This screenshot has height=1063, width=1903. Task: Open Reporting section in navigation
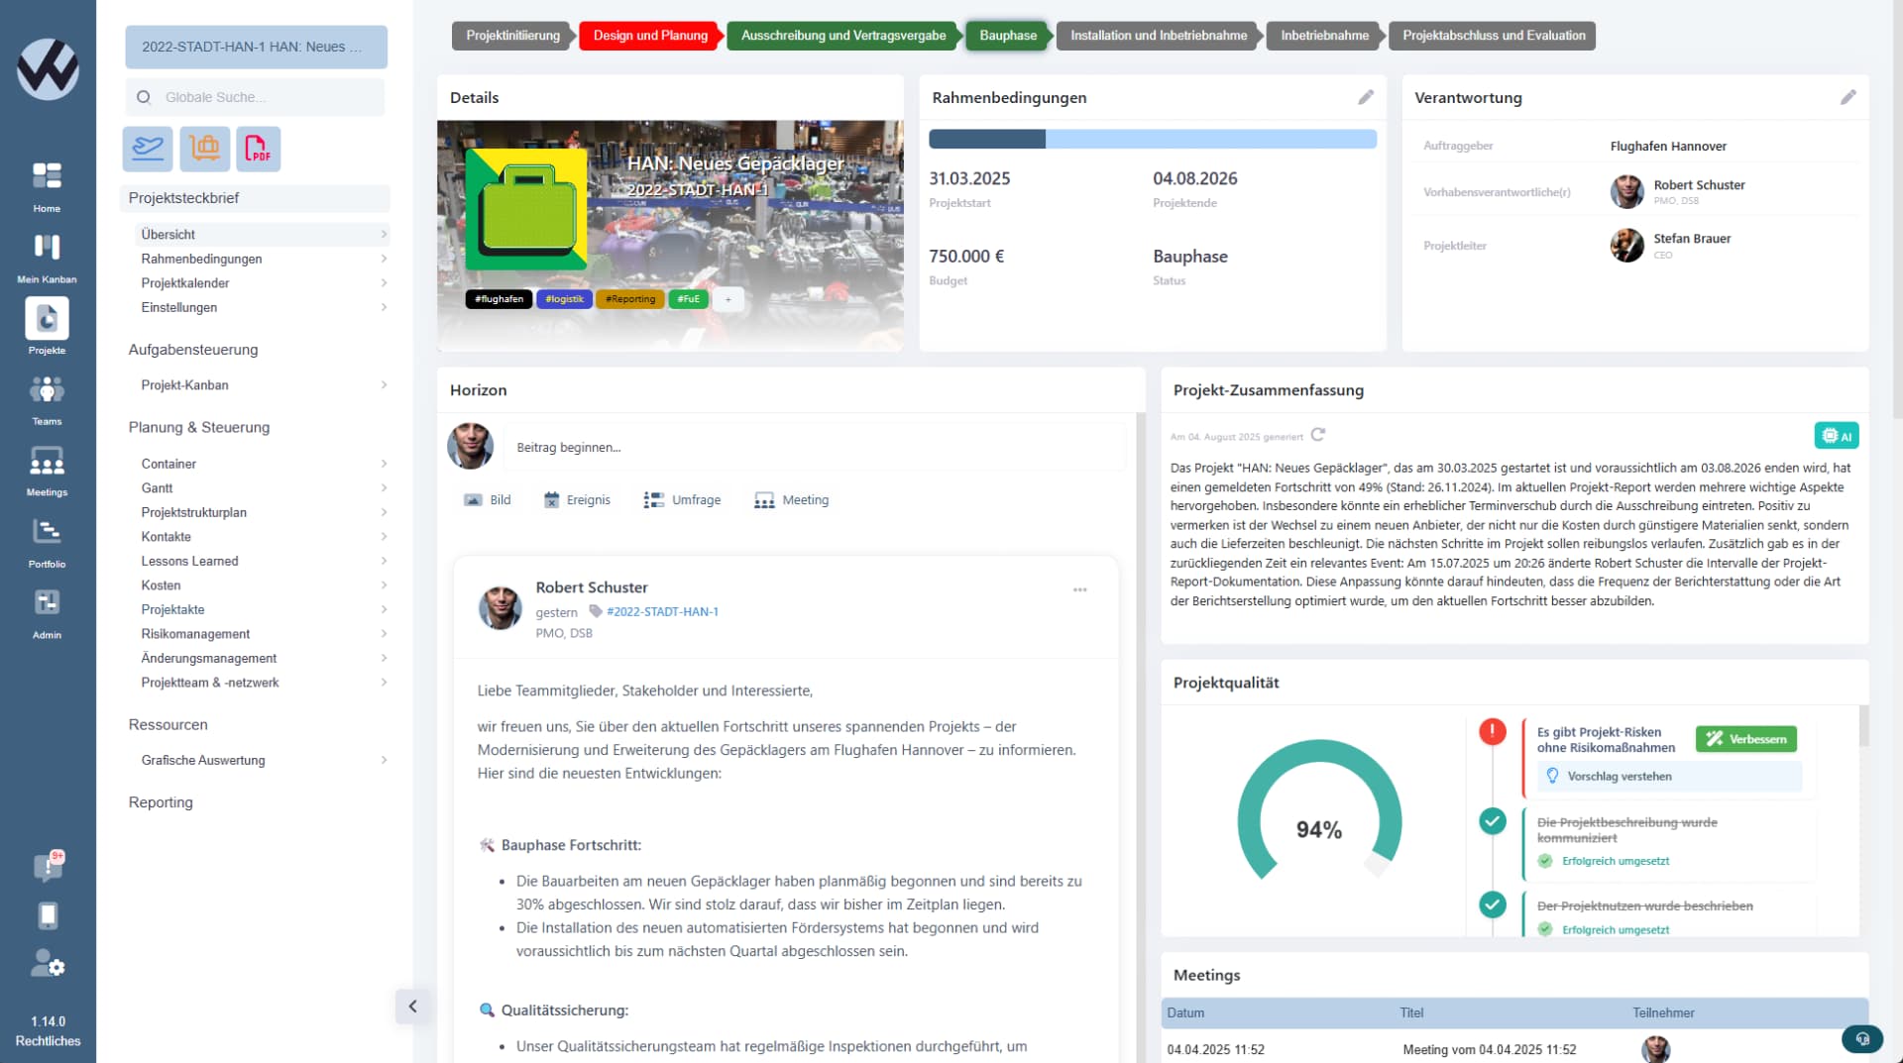point(161,802)
